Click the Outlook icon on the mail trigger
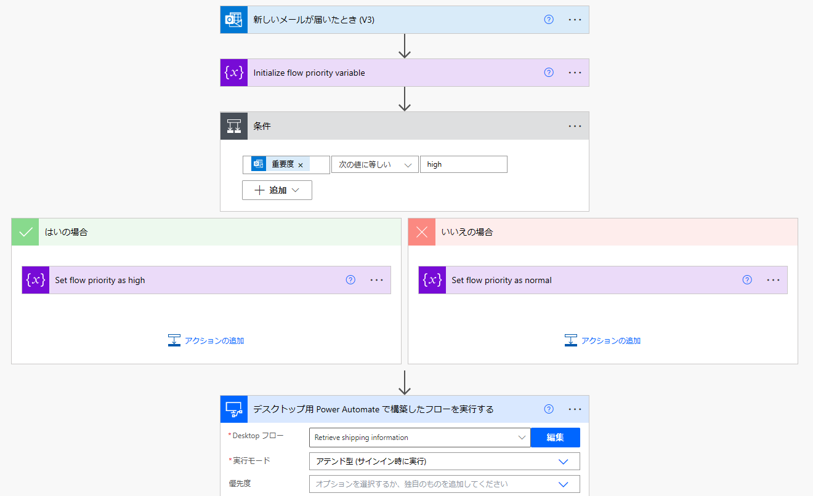Screen dimensions: 813x496 pos(234,20)
